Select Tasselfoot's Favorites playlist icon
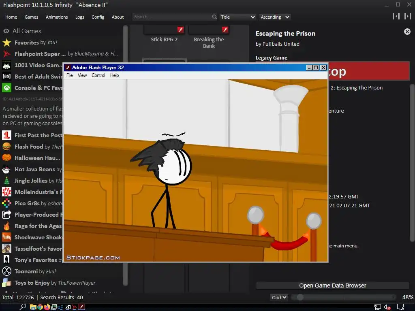 tap(6, 249)
